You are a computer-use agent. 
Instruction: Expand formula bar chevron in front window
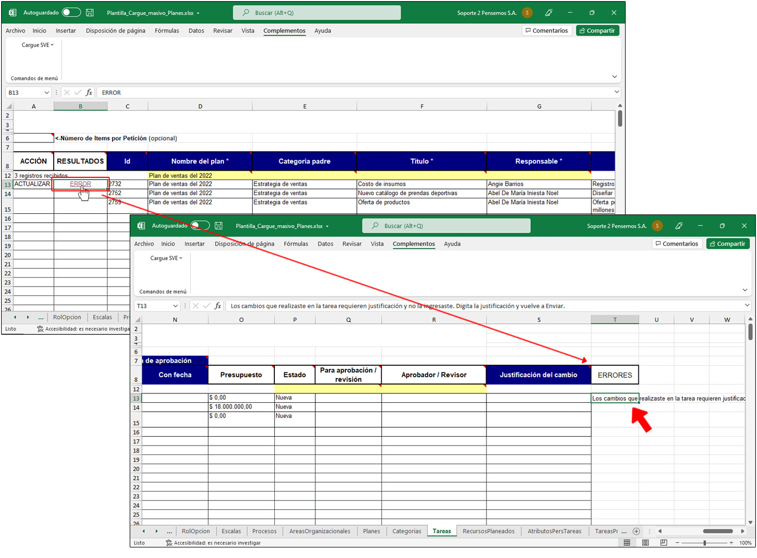click(746, 305)
